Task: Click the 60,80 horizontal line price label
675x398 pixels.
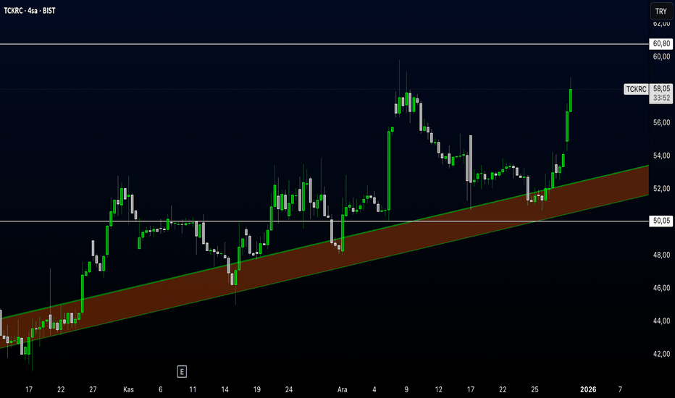Action: 661,43
